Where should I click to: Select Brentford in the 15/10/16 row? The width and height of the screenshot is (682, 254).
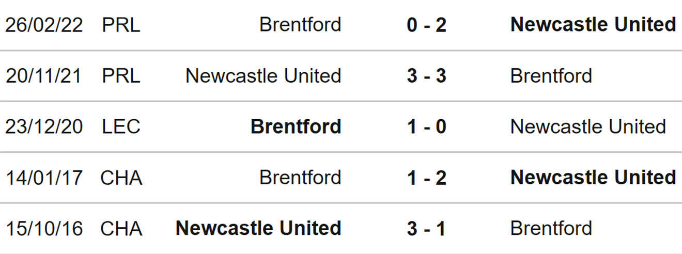[x=551, y=228]
